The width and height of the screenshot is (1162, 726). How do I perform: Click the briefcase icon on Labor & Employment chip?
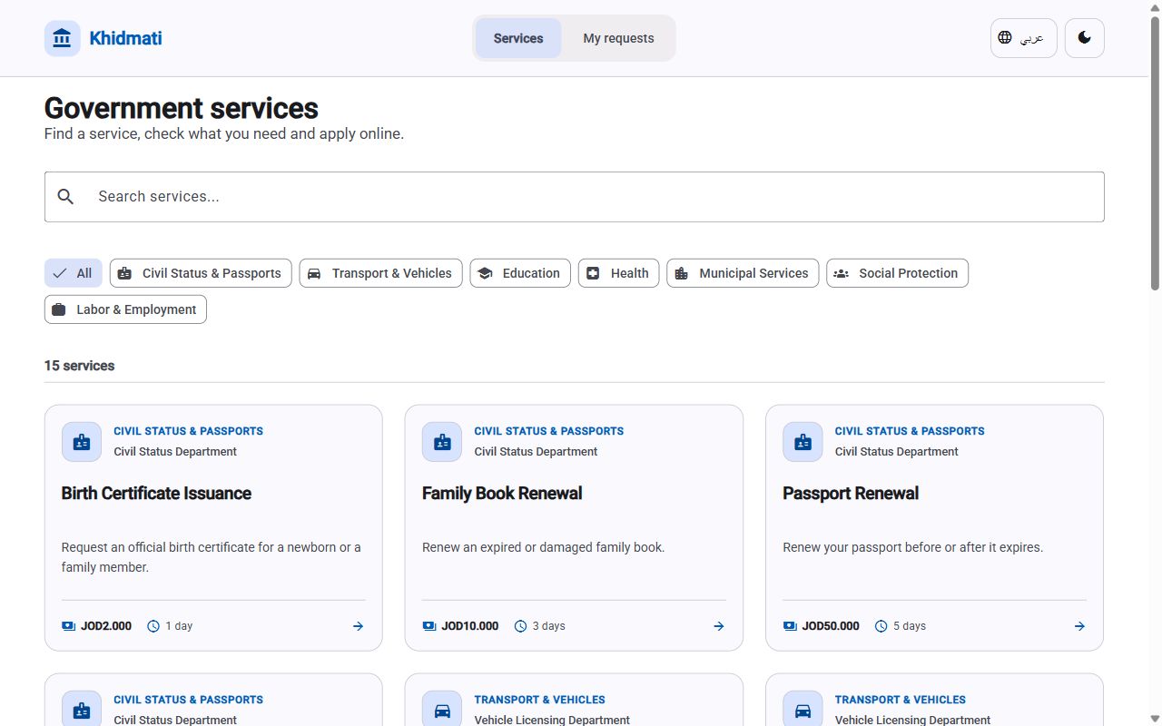pyautogui.click(x=59, y=309)
